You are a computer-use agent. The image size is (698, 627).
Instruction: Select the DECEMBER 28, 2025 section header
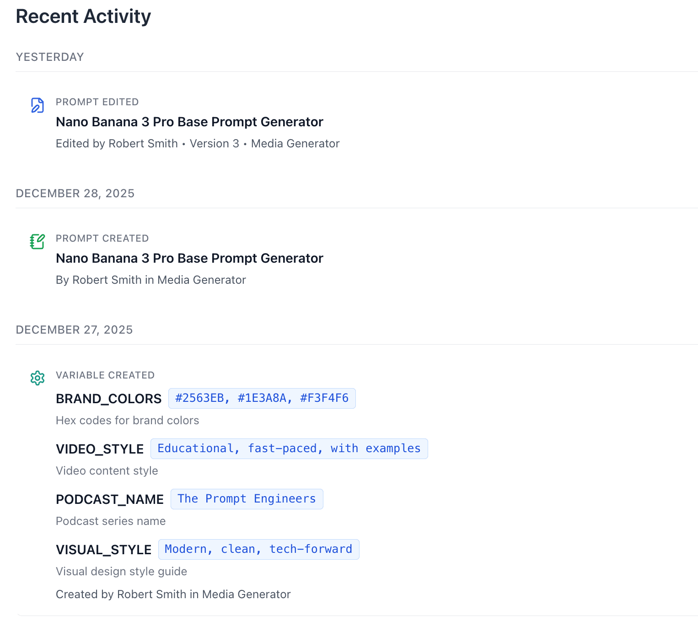point(75,193)
